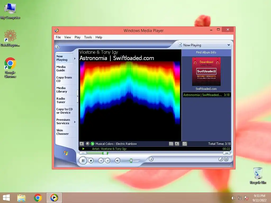Open My Computer desktop icon
271x203 pixels.
[x=10, y=11]
